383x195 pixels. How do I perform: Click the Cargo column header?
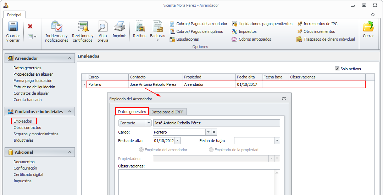pyautogui.click(x=108, y=77)
